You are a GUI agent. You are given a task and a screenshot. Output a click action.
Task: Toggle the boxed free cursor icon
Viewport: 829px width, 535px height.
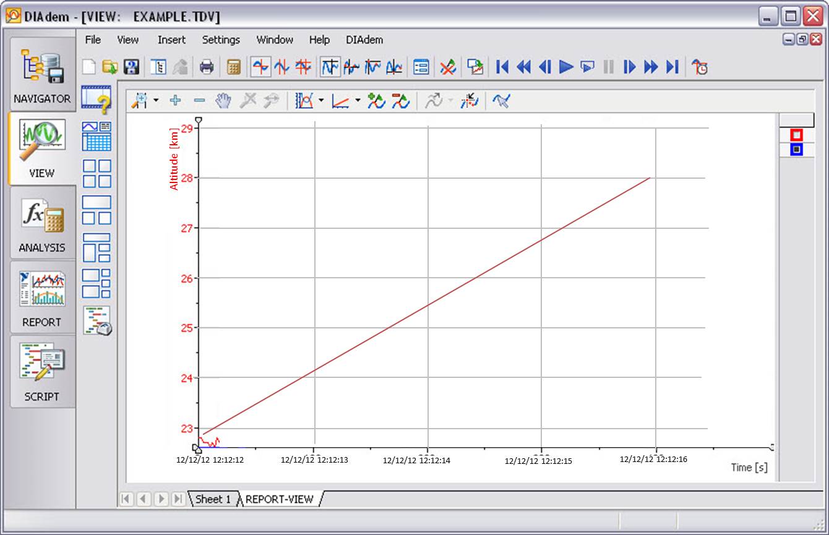pos(330,67)
